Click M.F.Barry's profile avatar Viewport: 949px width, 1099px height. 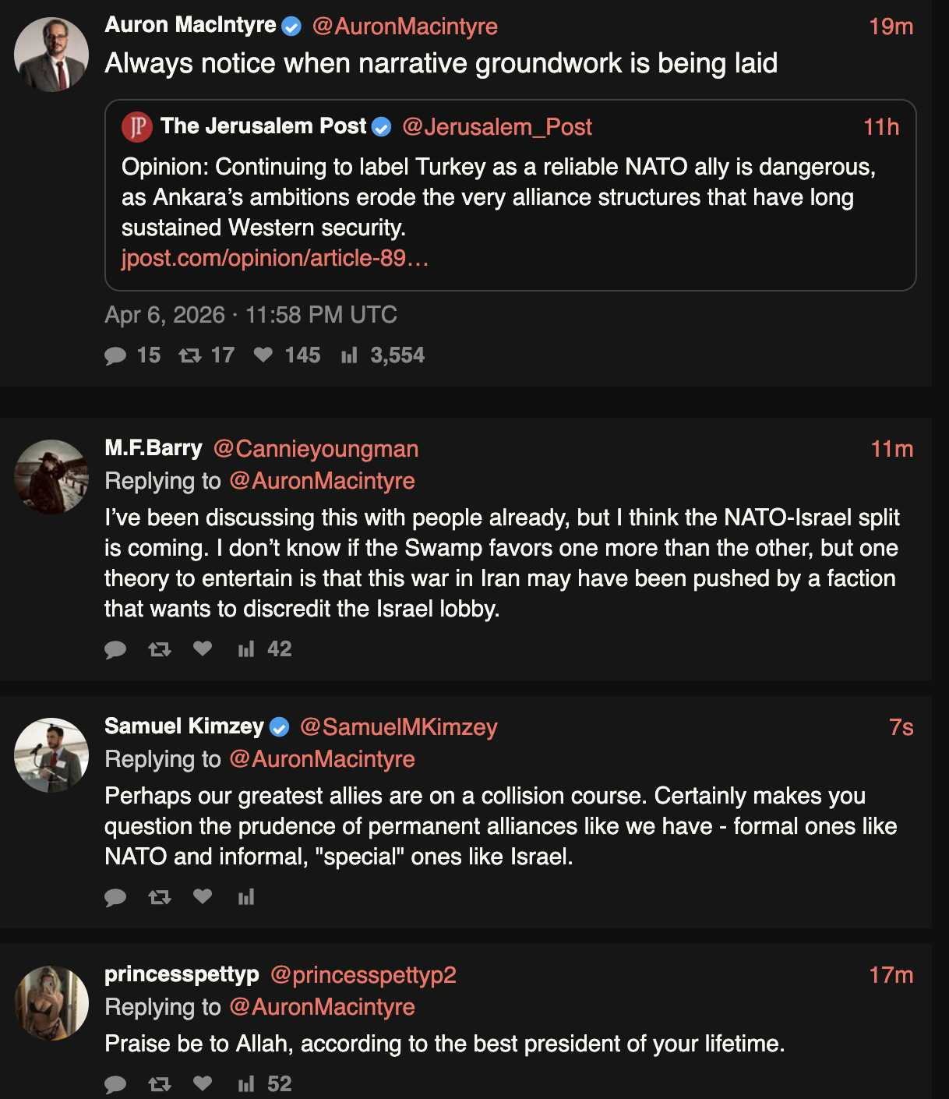[51, 477]
